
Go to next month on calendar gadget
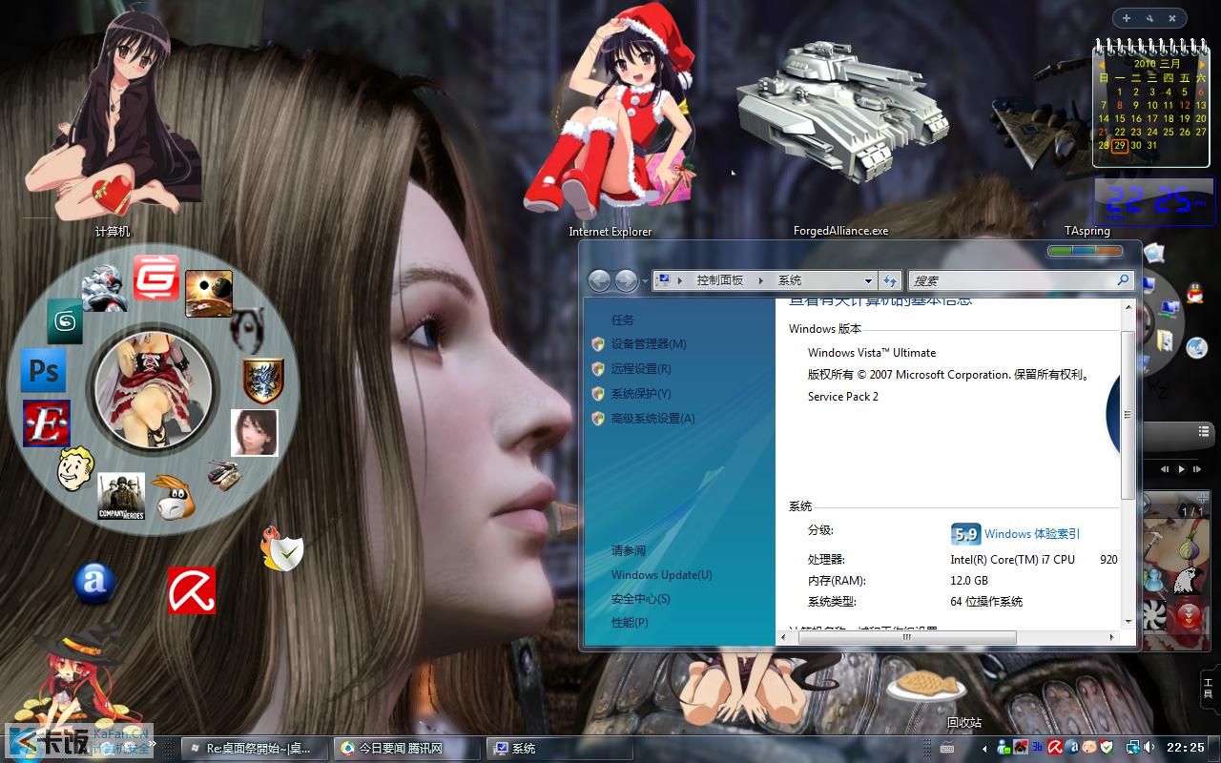tap(1202, 64)
